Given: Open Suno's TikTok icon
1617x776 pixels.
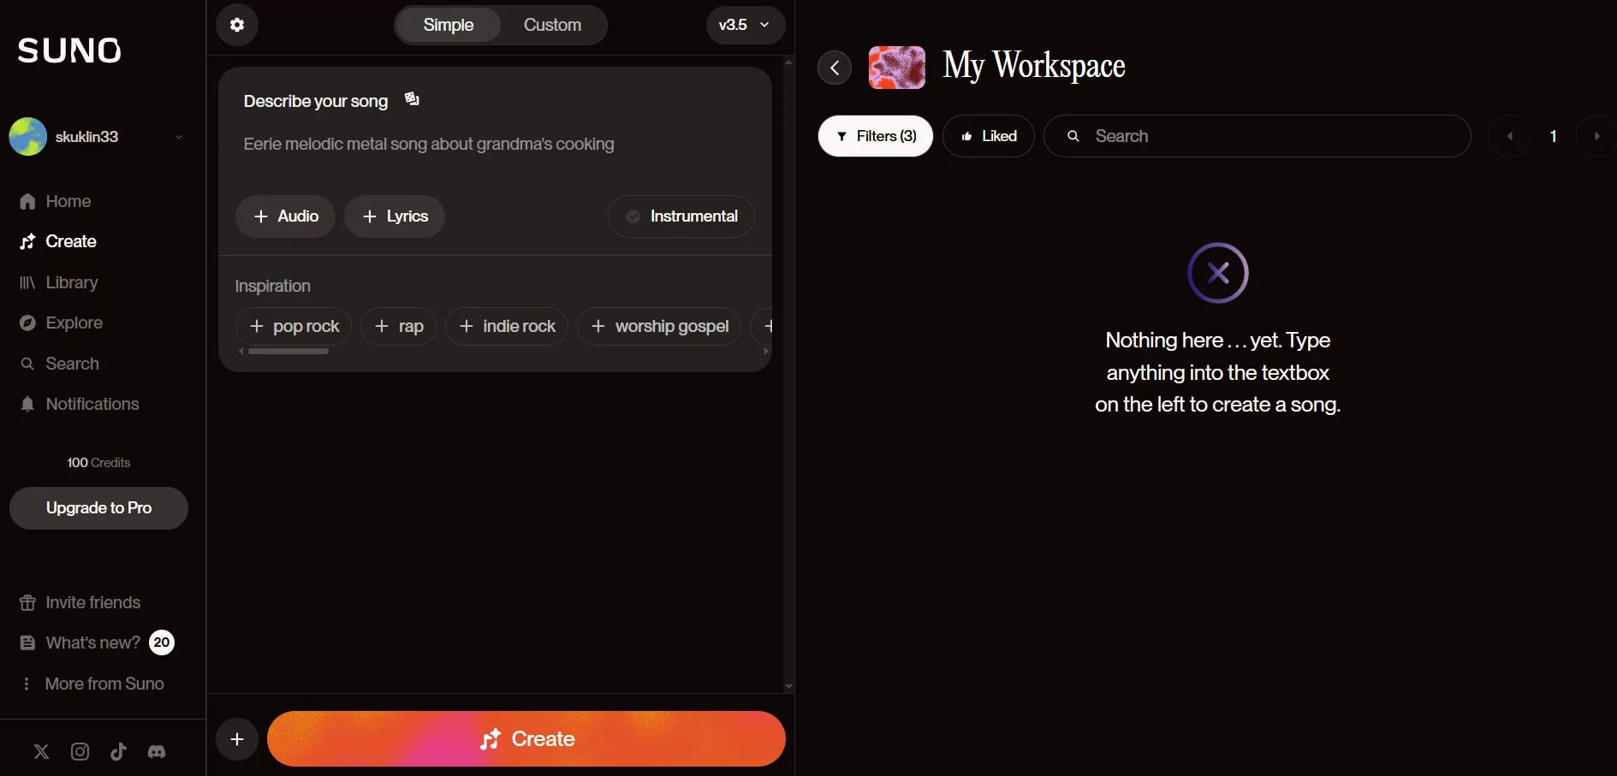Looking at the screenshot, I should coord(118,751).
